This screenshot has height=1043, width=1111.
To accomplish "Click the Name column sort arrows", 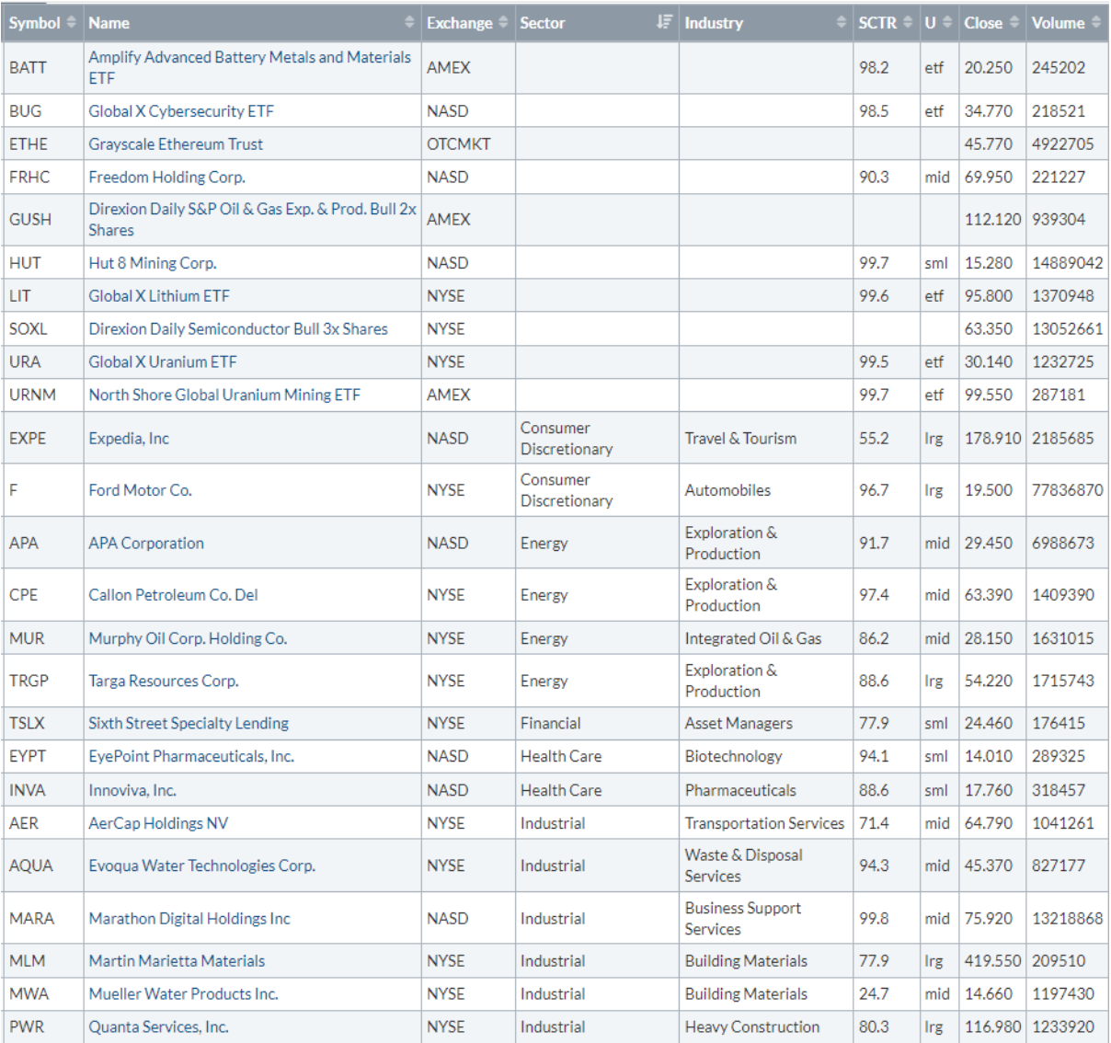I will 409,23.
